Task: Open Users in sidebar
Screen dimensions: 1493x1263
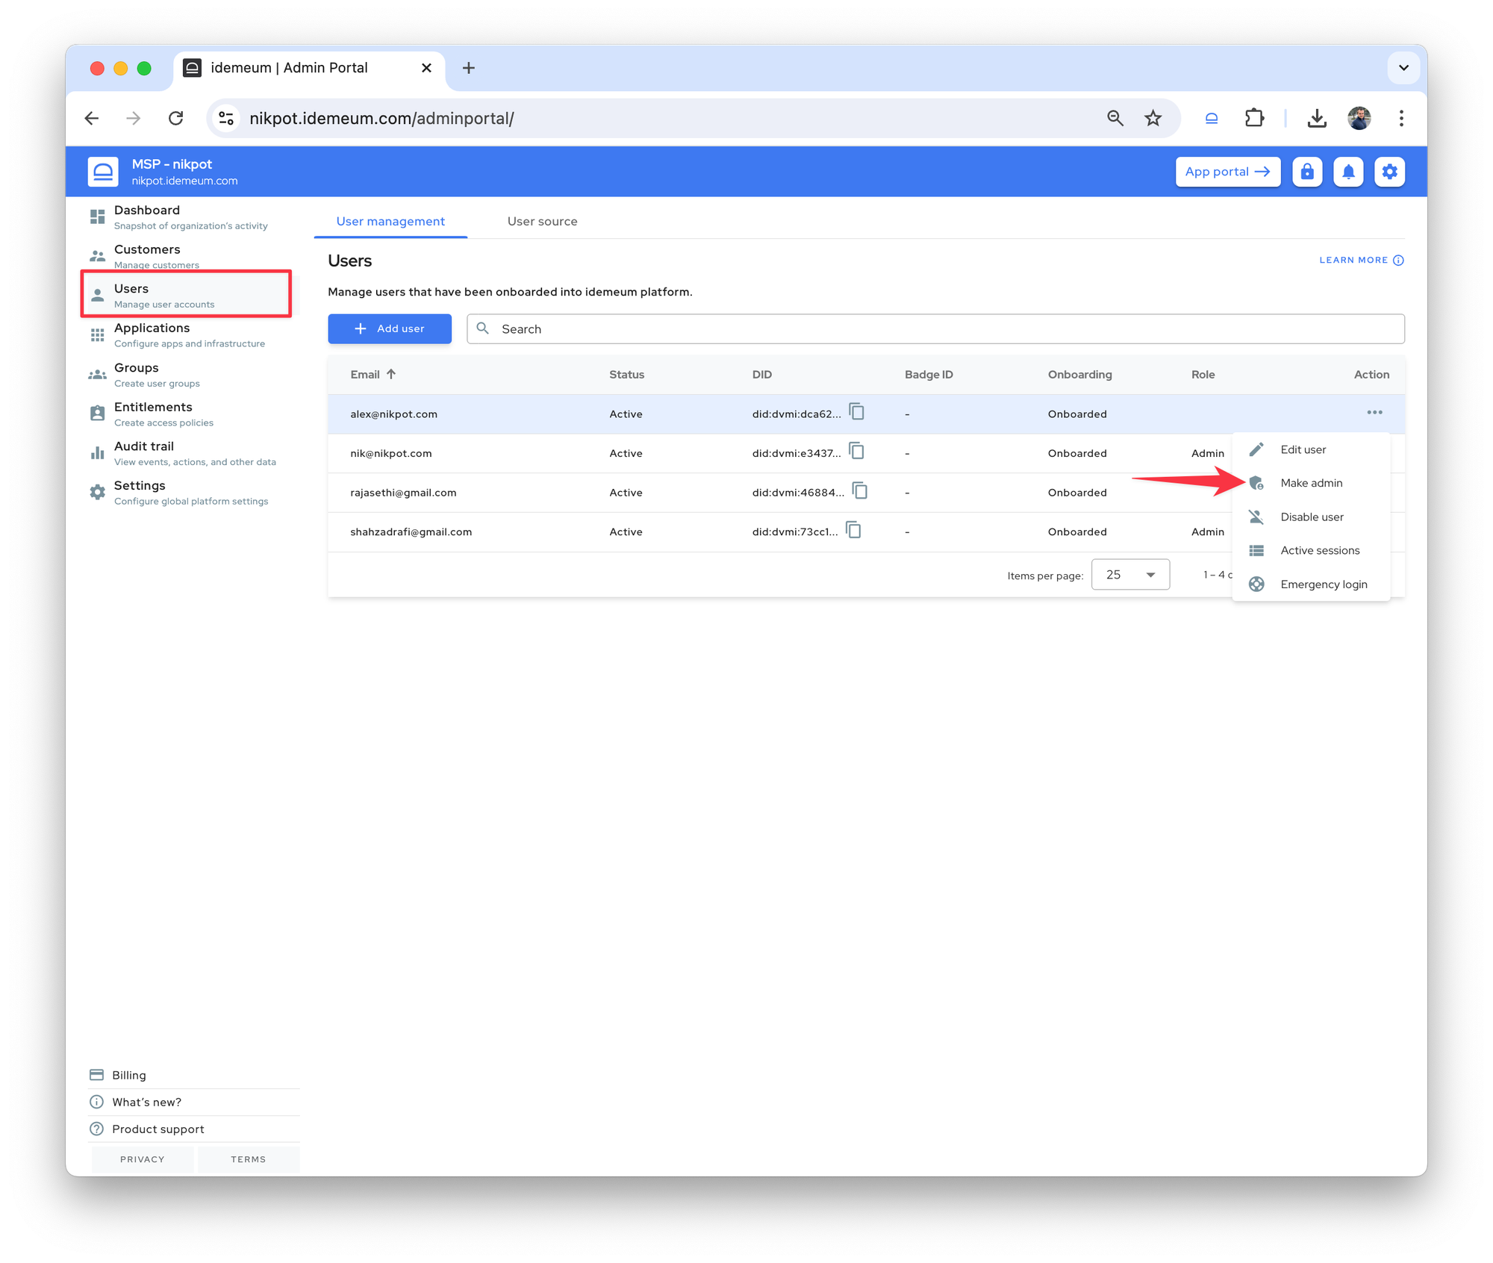Action: pyautogui.click(x=187, y=295)
